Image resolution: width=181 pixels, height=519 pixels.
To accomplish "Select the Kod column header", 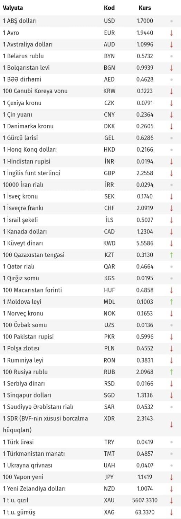I will 109,8.
